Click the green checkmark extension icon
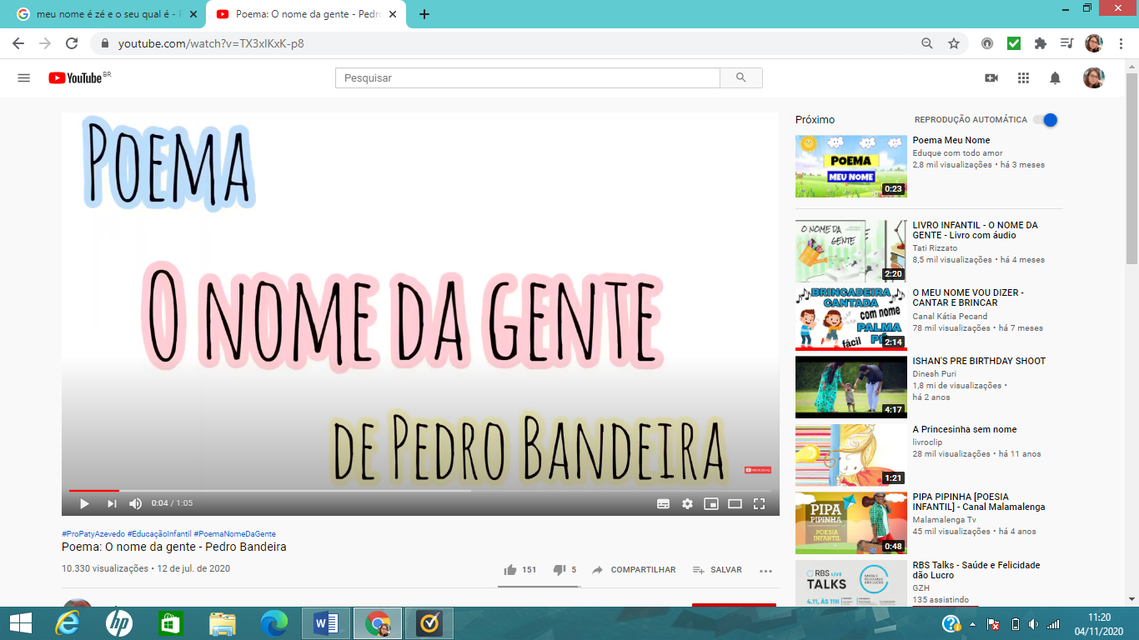The width and height of the screenshot is (1139, 640). coord(1013,43)
